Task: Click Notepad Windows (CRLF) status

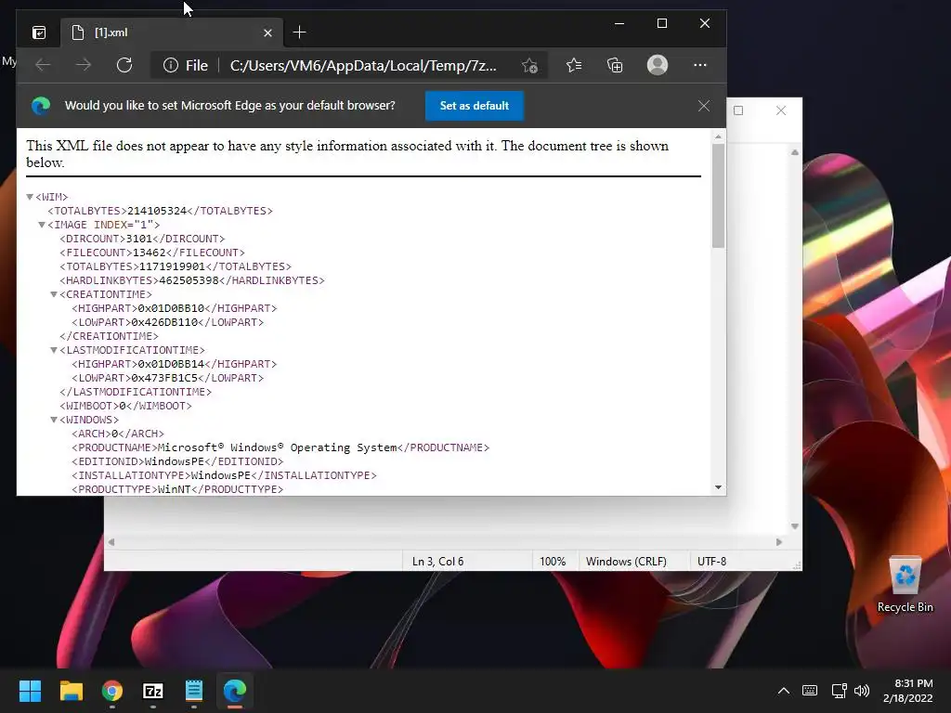Action: (x=626, y=562)
